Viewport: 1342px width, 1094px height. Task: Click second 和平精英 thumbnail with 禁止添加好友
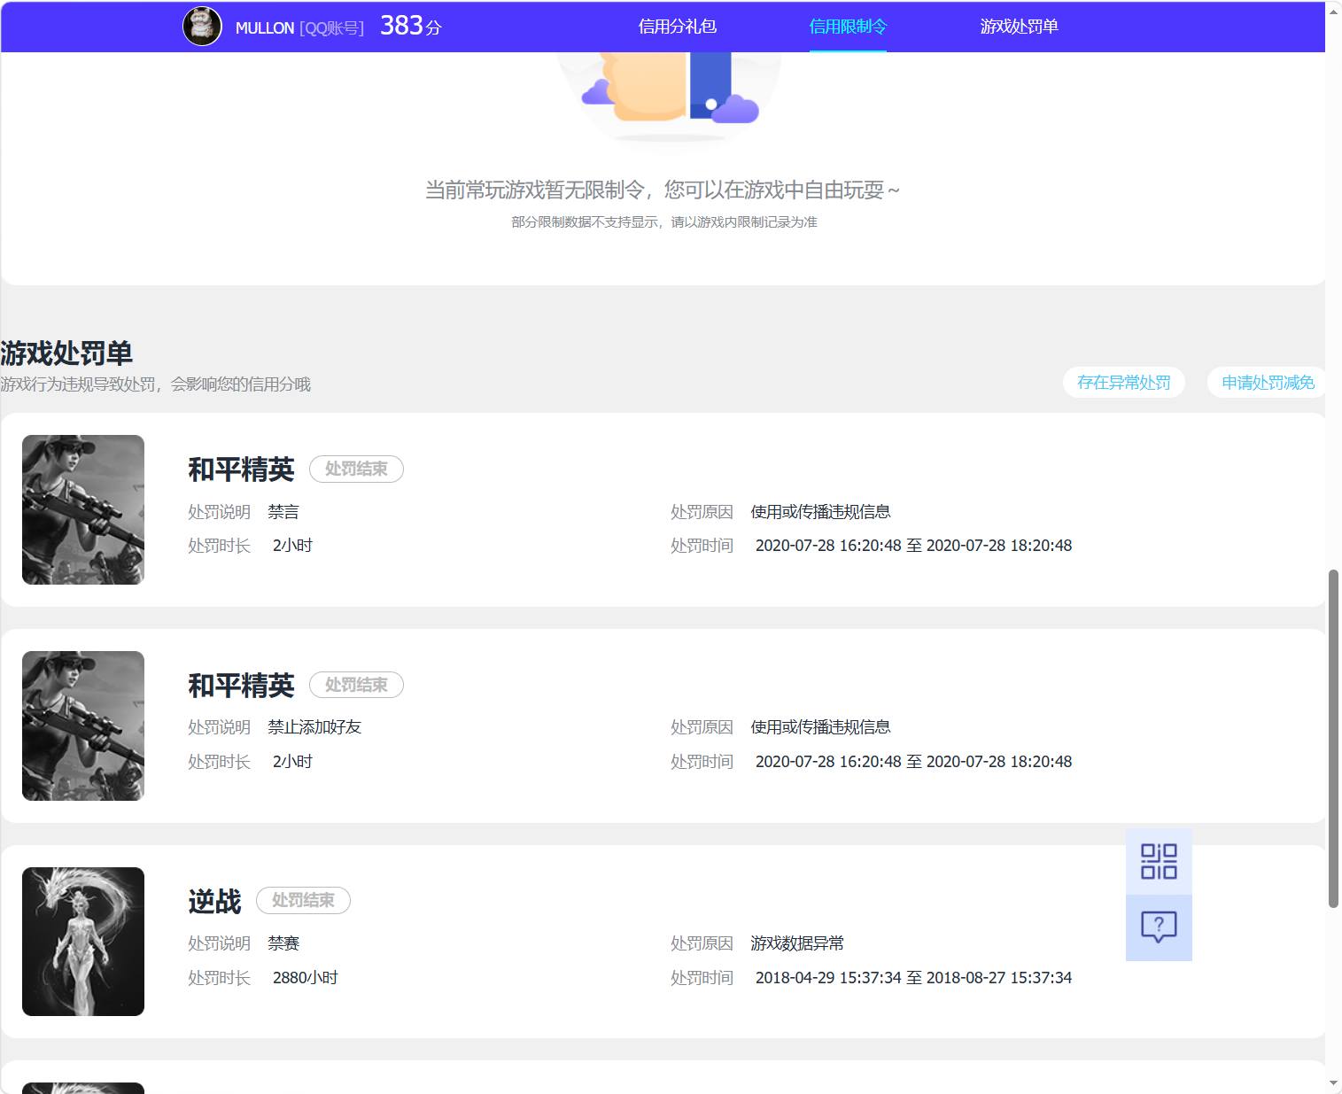pyautogui.click(x=83, y=725)
